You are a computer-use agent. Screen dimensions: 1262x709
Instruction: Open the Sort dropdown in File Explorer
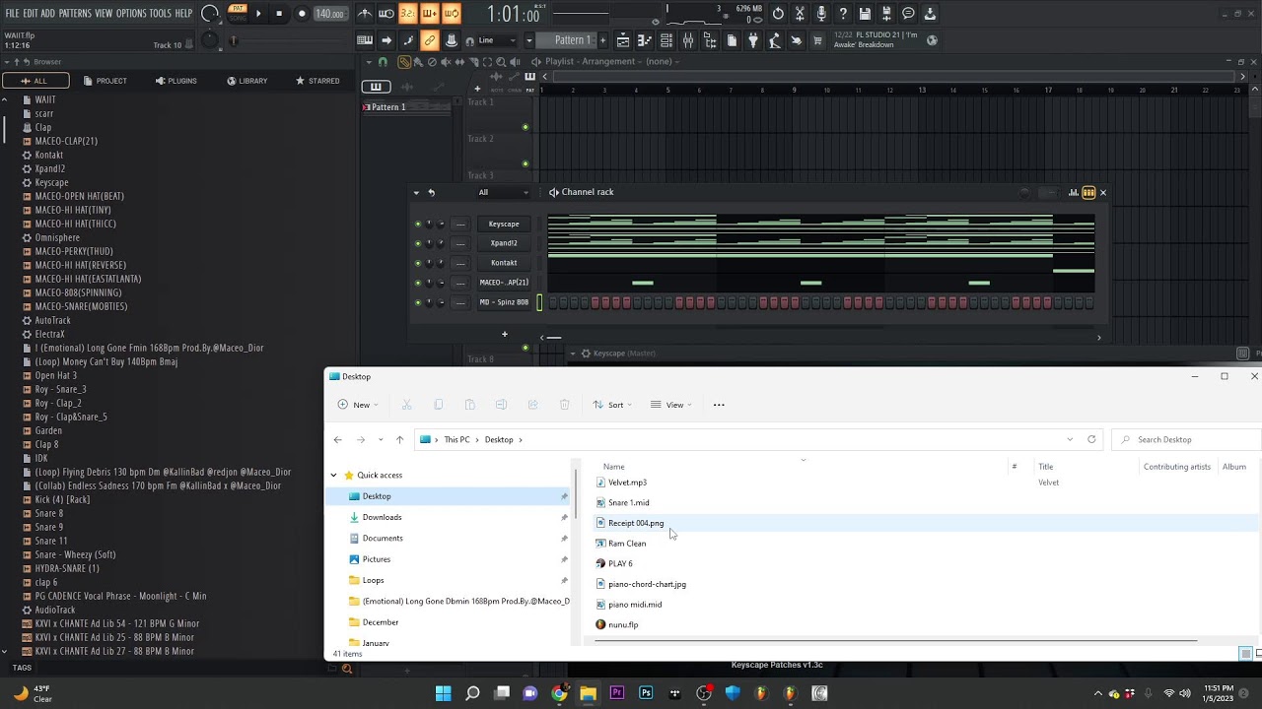pyautogui.click(x=611, y=405)
